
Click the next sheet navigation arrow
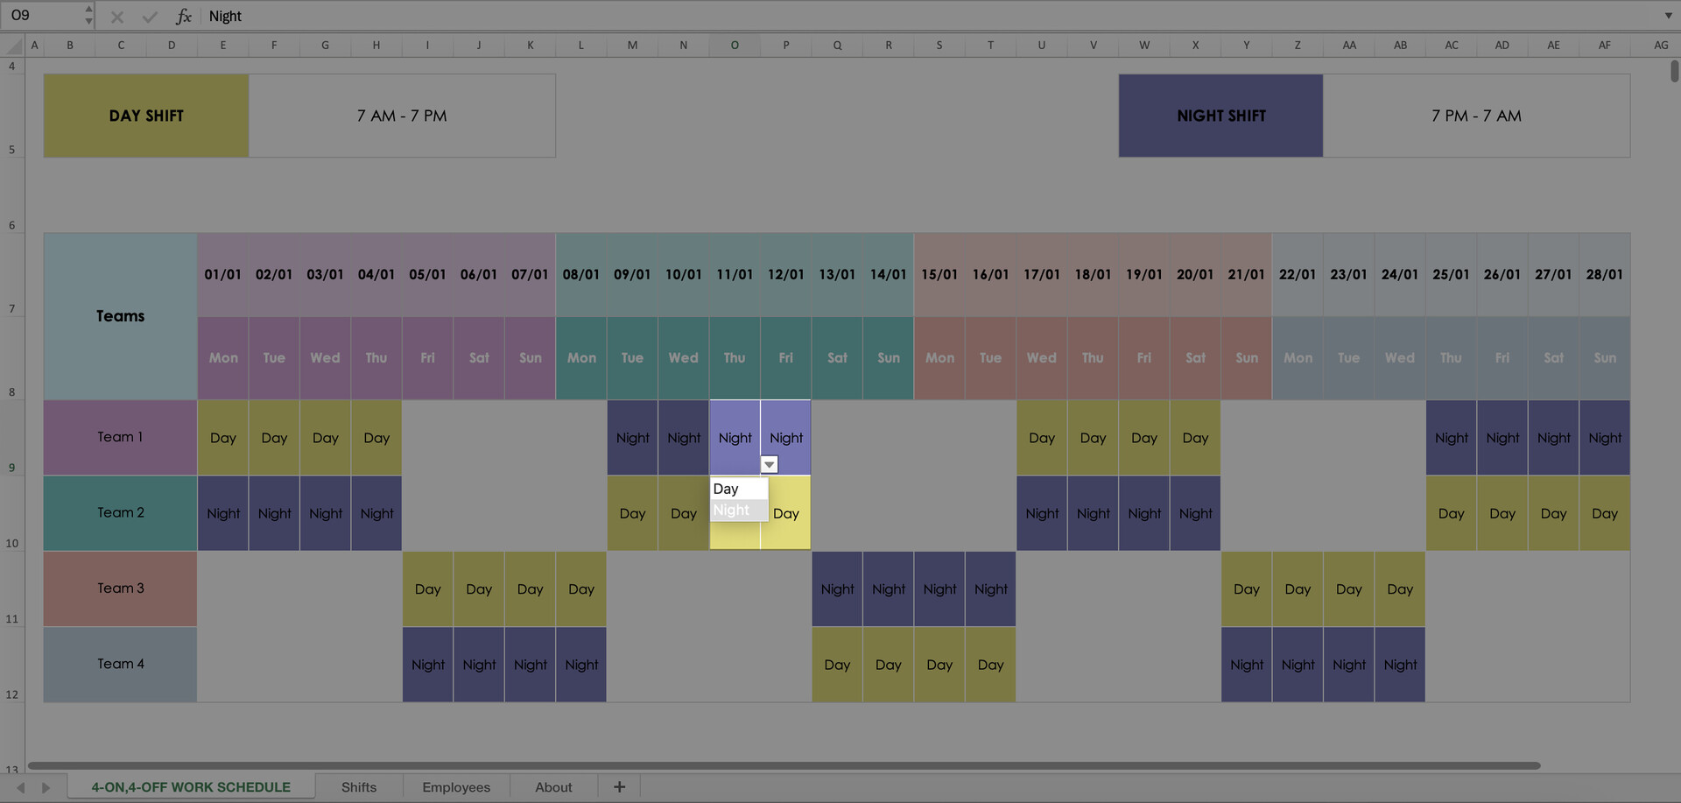click(46, 786)
